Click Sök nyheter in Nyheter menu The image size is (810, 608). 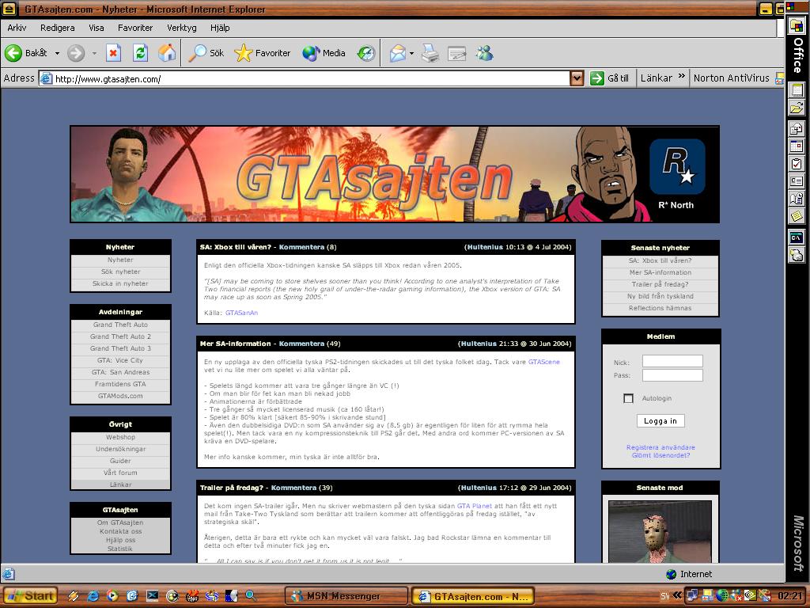[x=120, y=272]
